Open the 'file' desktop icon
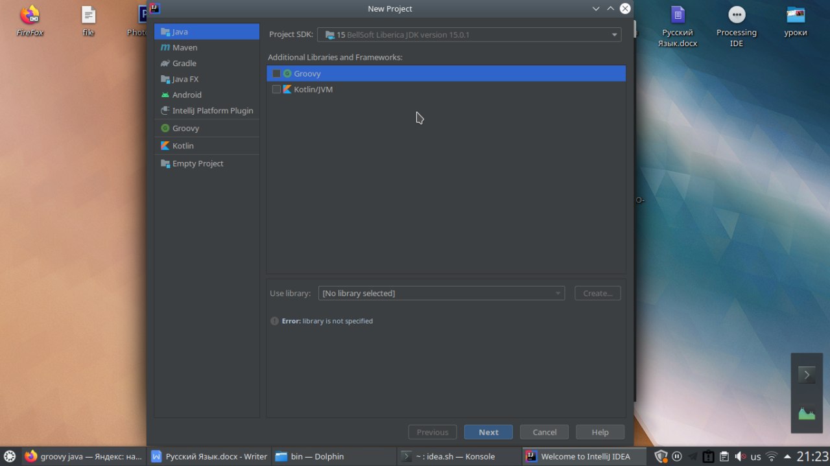This screenshot has height=466, width=830. [88, 21]
